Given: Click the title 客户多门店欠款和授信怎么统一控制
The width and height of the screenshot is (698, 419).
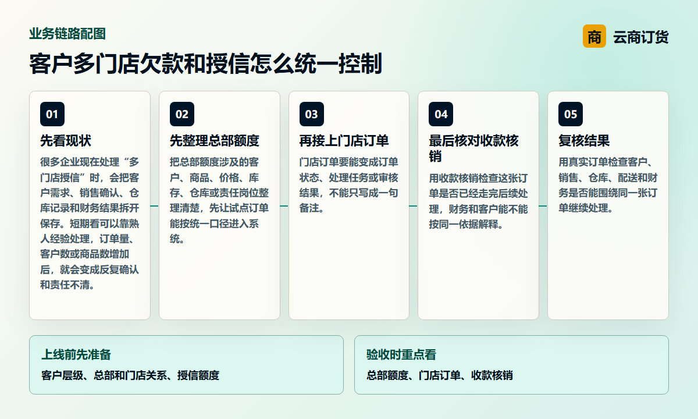Looking at the screenshot, I should click(x=205, y=64).
